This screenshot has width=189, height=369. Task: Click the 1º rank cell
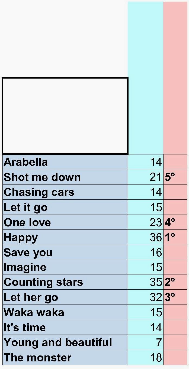tap(175, 237)
